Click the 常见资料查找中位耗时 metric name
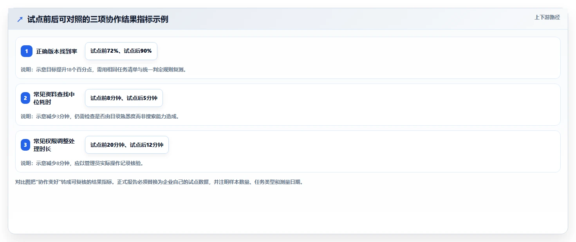The height and width of the screenshot is (242, 576). [54, 98]
